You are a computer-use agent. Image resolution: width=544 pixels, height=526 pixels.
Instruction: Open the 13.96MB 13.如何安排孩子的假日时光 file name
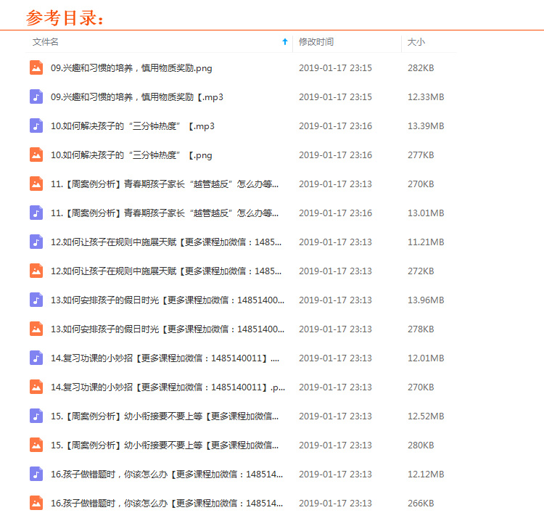click(168, 300)
